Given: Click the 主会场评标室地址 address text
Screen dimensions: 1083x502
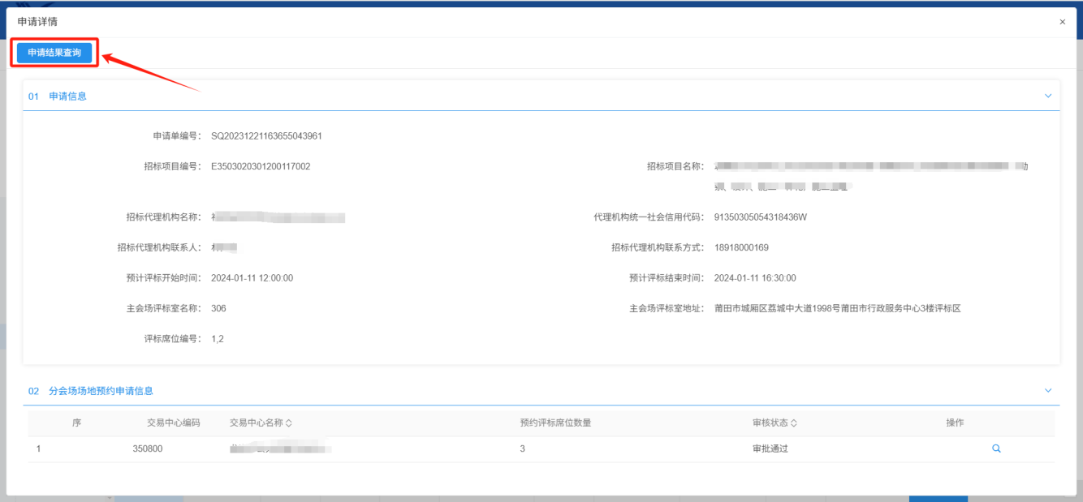Looking at the screenshot, I should (837, 308).
